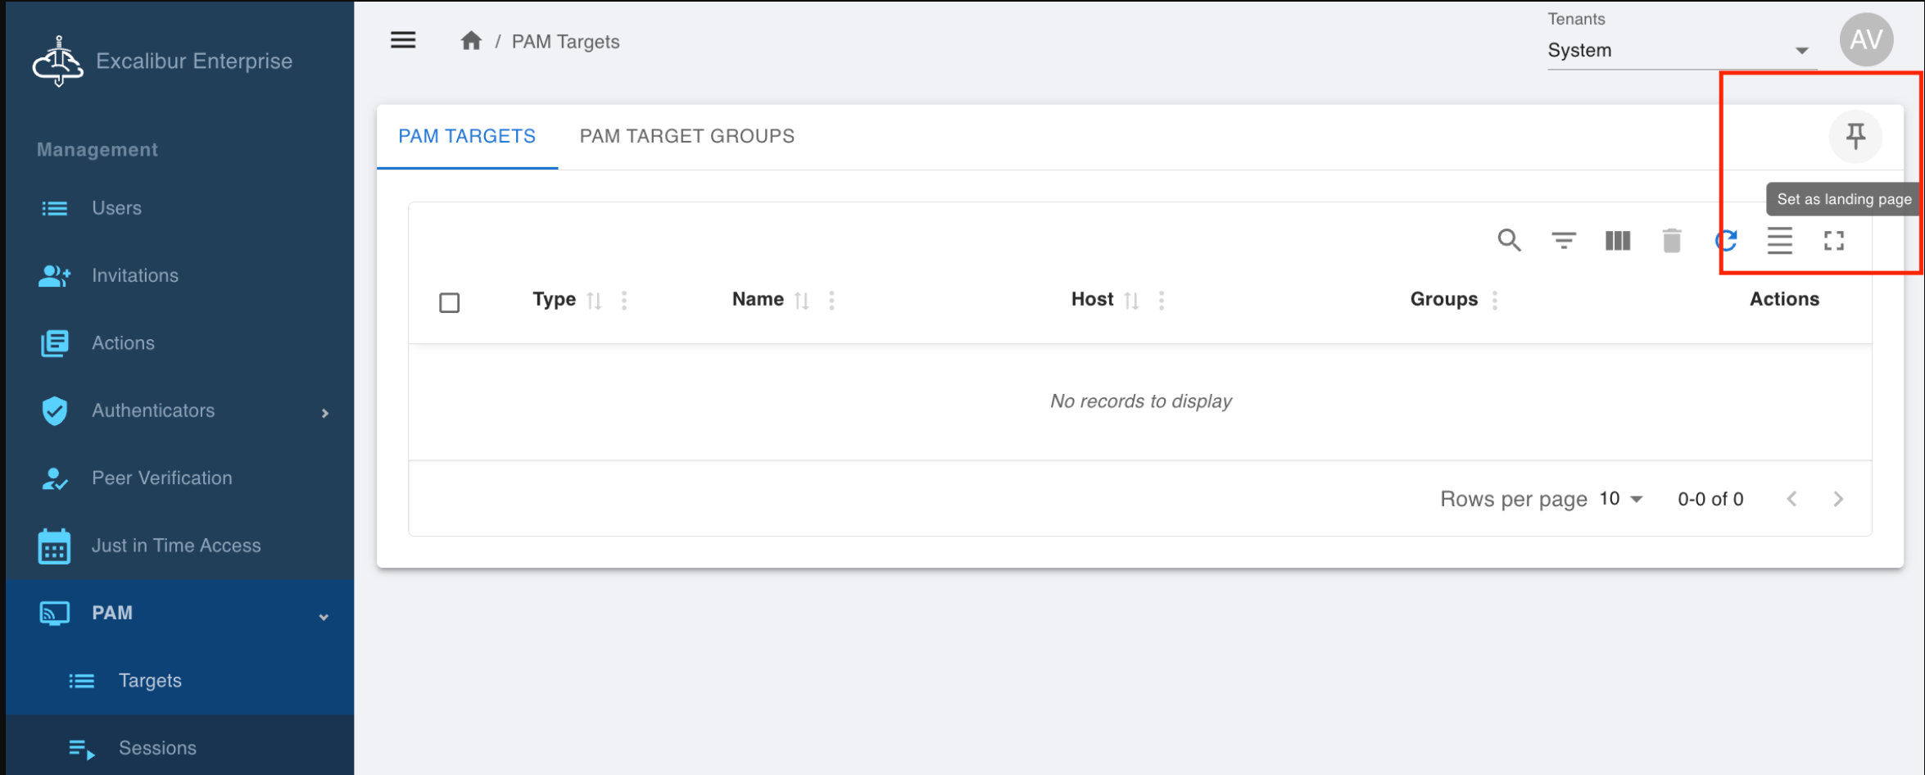This screenshot has width=1925, height=775.
Task: Tick the select-all rows checkbox
Action: [449, 302]
